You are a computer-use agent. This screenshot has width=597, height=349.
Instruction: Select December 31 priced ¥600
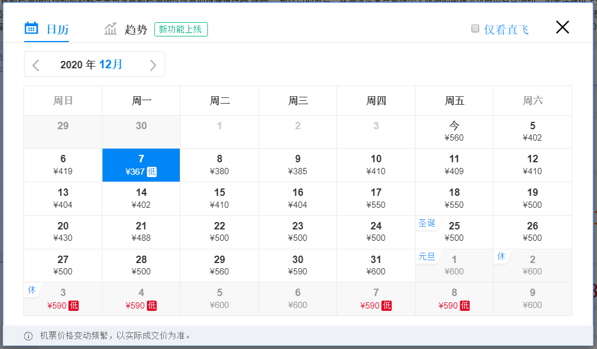click(x=376, y=265)
